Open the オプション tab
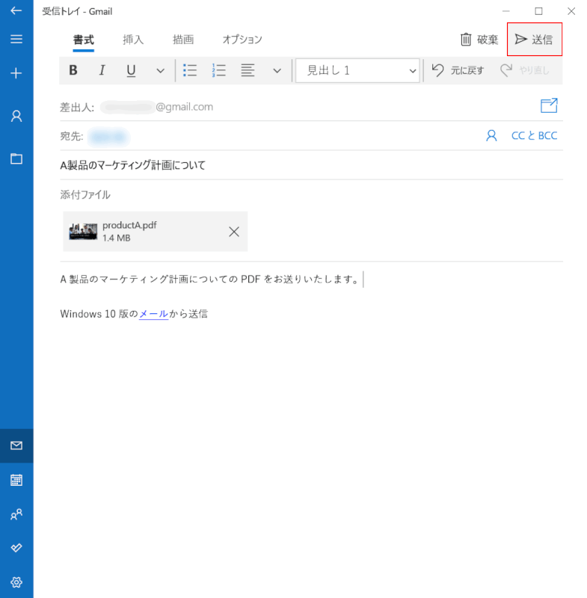Screen dimensions: 587x598 tap(242, 40)
